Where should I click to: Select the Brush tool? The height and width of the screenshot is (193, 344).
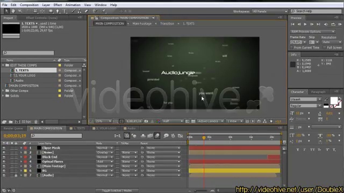coord(73,11)
